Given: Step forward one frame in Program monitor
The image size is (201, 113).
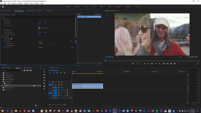Looking at the screenshot, I should pos(156,63).
